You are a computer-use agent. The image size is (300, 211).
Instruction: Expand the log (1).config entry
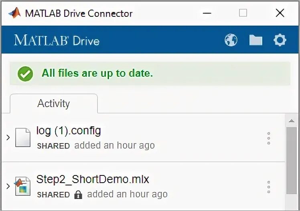coord(8,137)
